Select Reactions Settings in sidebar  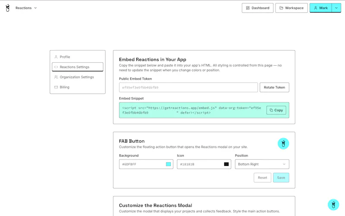click(x=78, y=67)
